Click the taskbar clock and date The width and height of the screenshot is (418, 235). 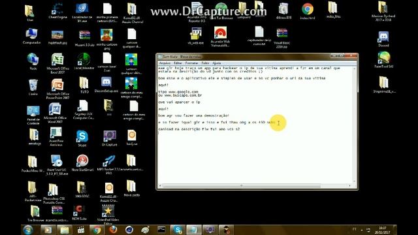point(383,230)
